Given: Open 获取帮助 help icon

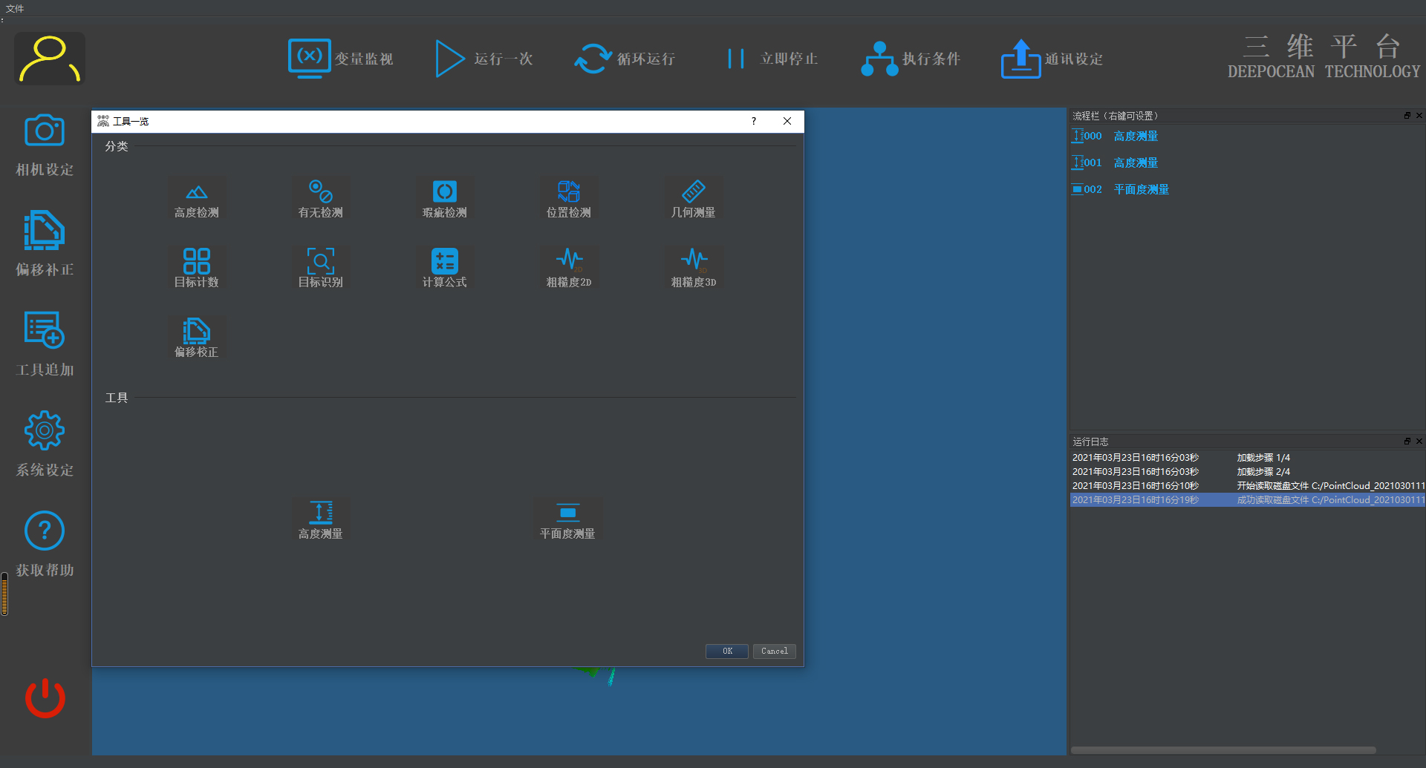Looking at the screenshot, I should point(45,544).
